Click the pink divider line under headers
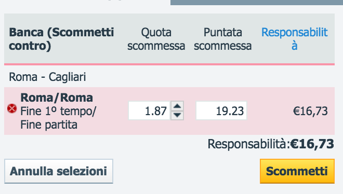The height and width of the screenshot is (194, 343). [x=169, y=64]
